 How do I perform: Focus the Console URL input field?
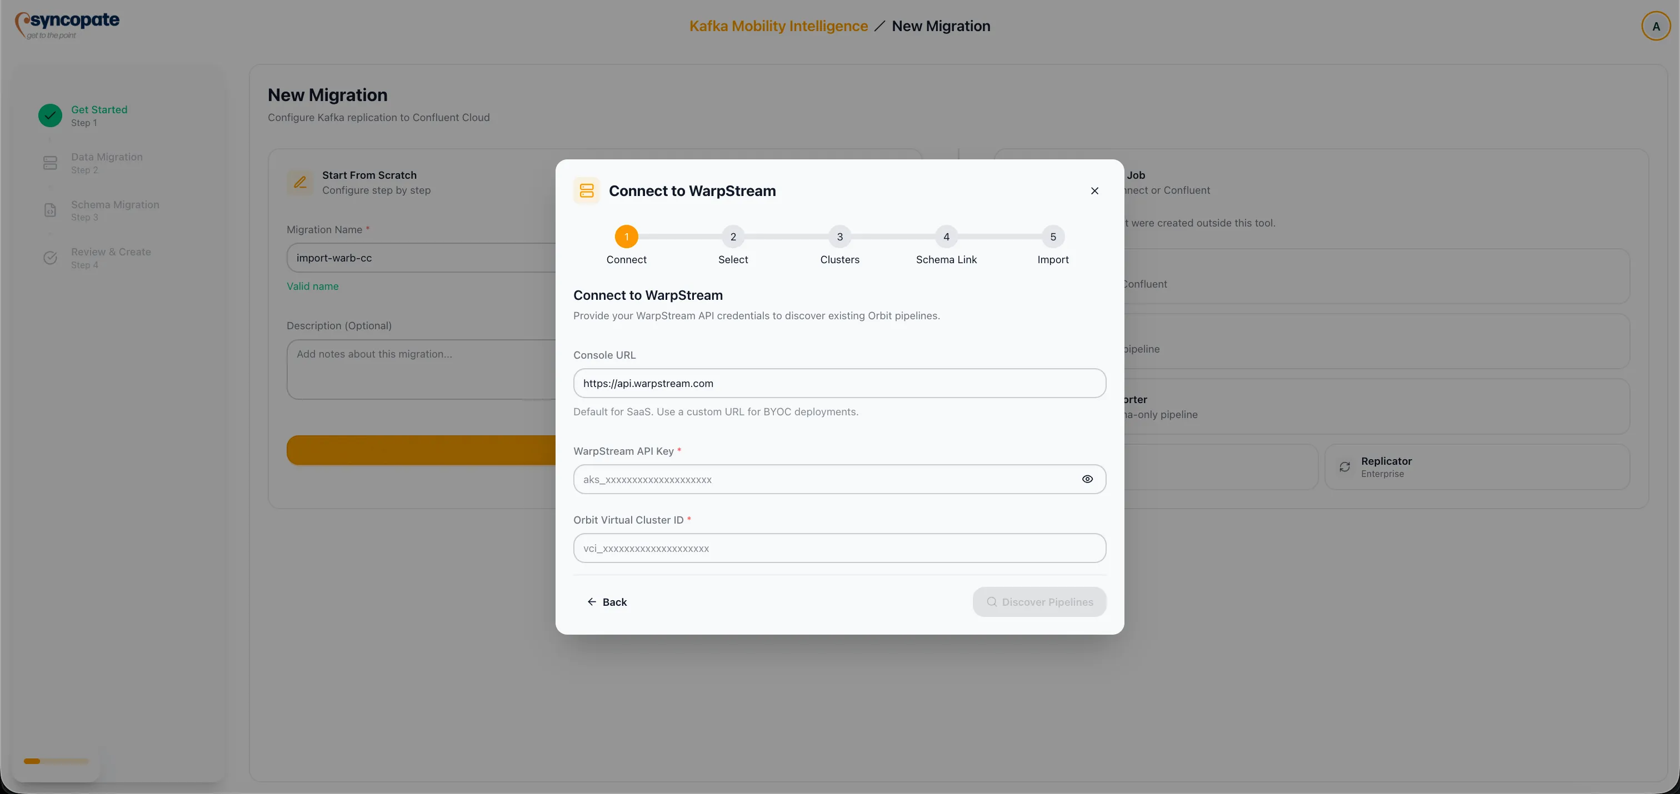[839, 383]
